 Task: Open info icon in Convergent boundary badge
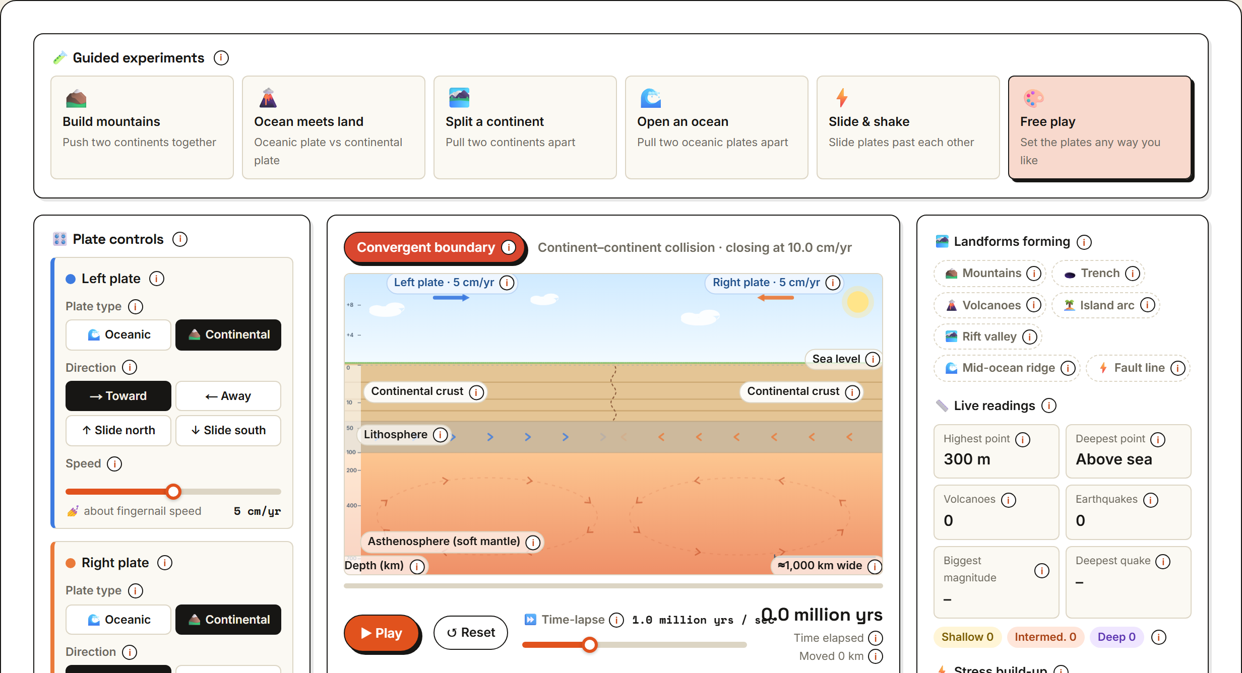click(509, 247)
